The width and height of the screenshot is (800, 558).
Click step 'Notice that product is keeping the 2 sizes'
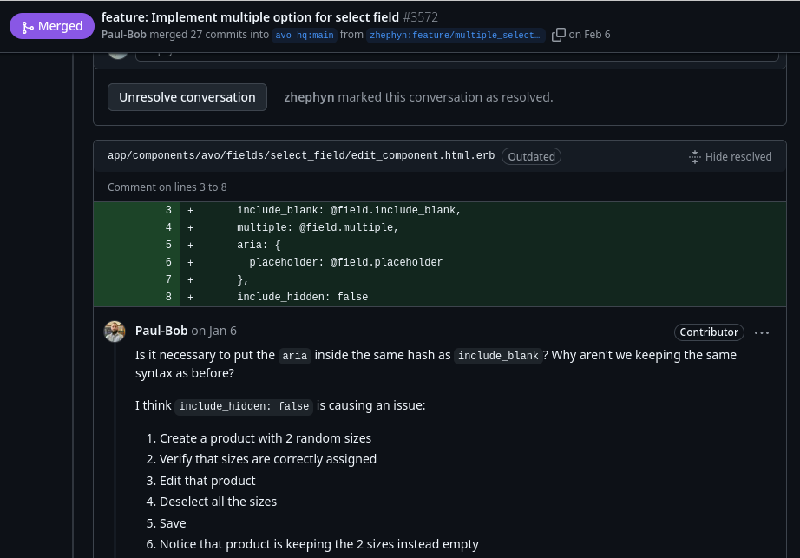coord(319,544)
